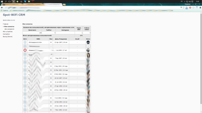This screenshot has height=113, width=202.
Task: Click the browser back arrow
Action: click(2, 8)
